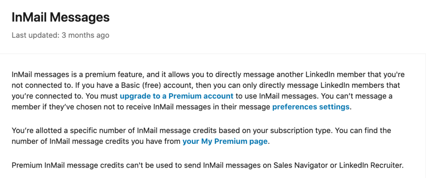This screenshot has width=426, height=178.
Task: Click the word "Messages" in the title
Action: (x=80, y=17)
